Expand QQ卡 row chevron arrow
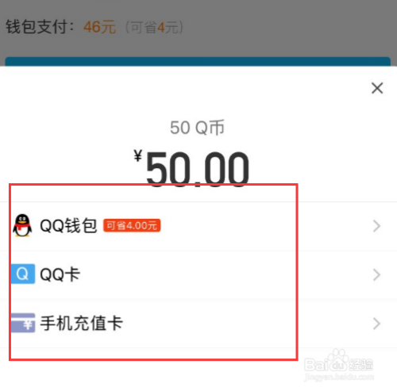 pos(376,274)
